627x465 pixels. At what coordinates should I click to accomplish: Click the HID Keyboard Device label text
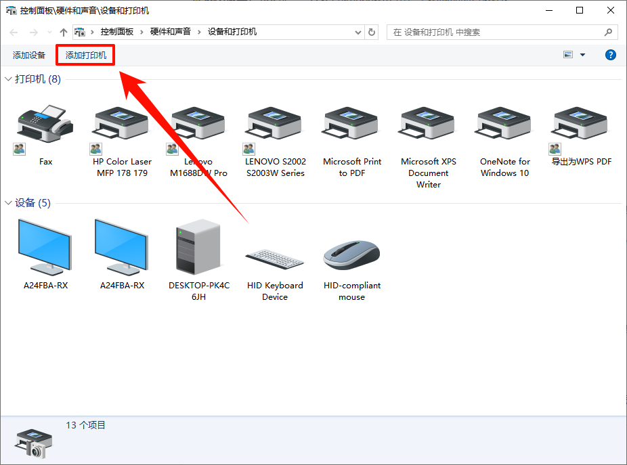click(x=275, y=291)
